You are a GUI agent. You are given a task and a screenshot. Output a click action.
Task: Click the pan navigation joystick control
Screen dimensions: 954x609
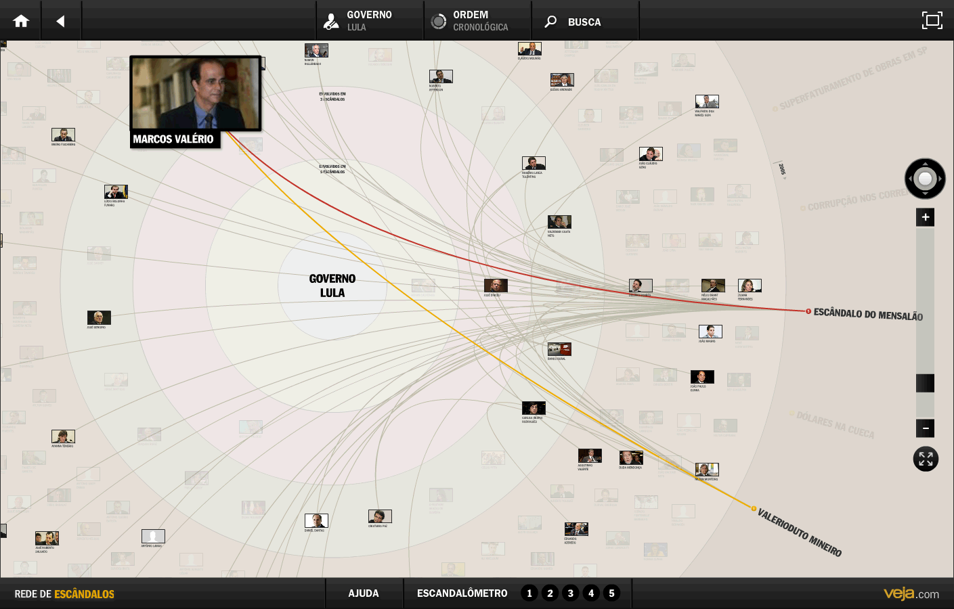pos(925,179)
